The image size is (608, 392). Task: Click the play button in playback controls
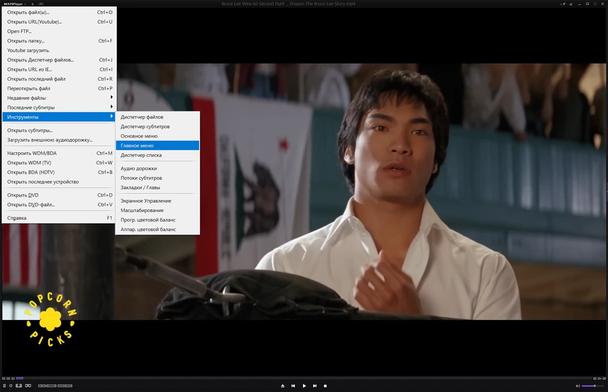tap(304, 386)
